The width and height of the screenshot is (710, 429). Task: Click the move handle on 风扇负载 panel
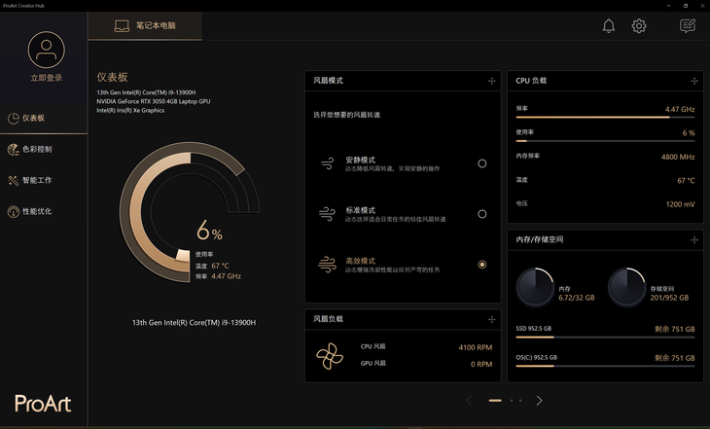click(x=492, y=319)
